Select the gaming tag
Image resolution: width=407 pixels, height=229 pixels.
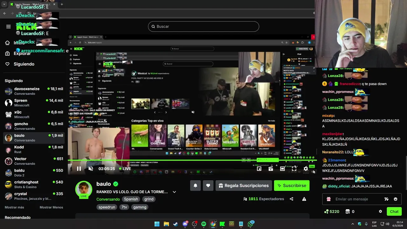click(x=140, y=207)
